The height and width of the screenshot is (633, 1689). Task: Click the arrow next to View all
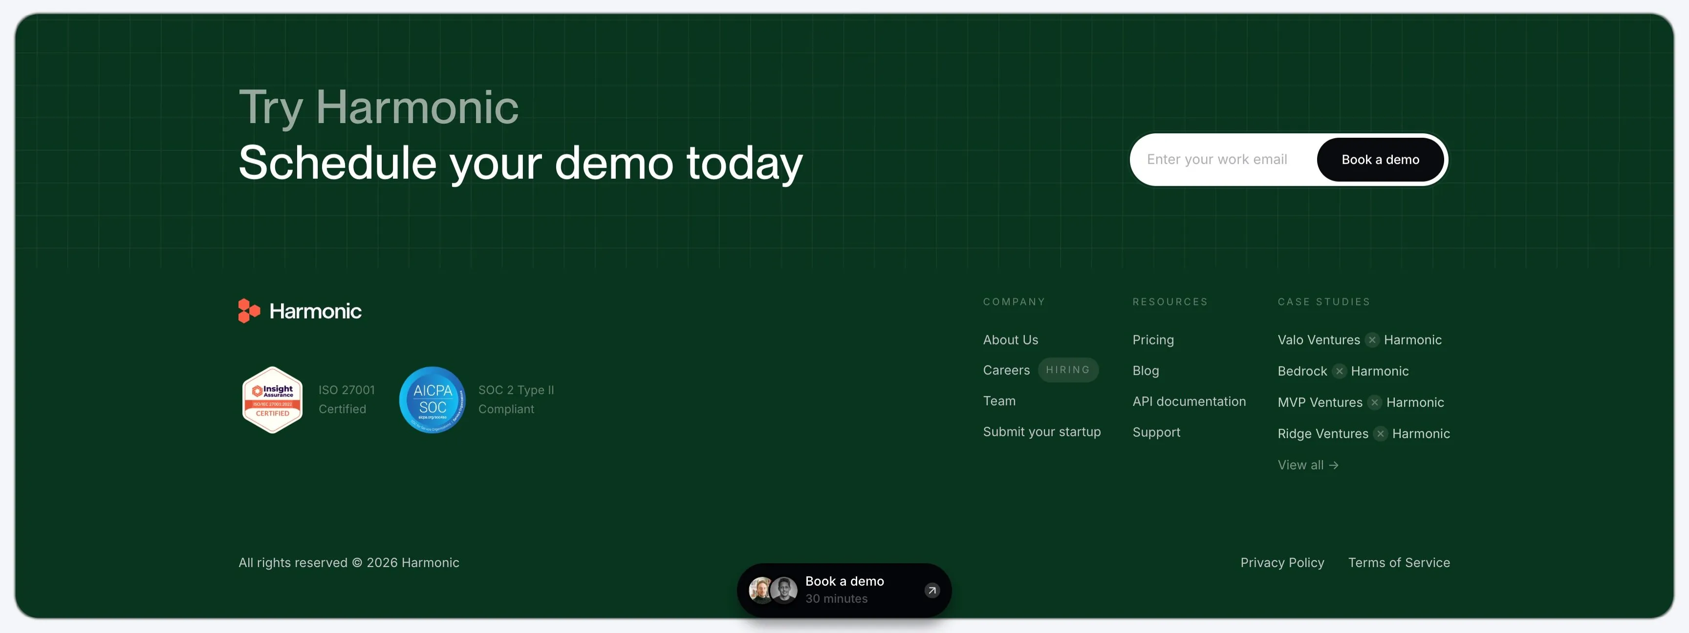pyautogui.click(x=1334, y=465)
